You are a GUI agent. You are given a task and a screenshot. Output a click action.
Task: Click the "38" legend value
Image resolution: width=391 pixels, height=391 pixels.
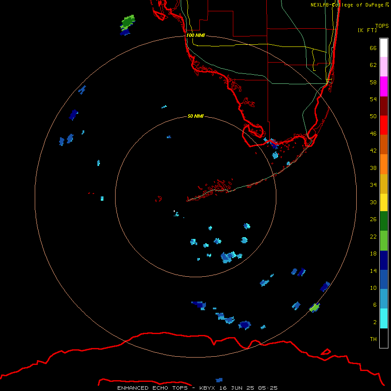[373, 168]
